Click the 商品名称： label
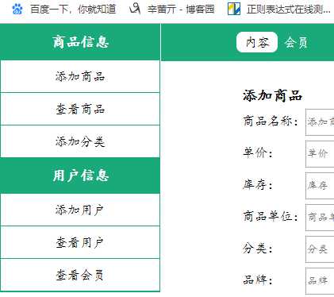 (x=271, y=121)
